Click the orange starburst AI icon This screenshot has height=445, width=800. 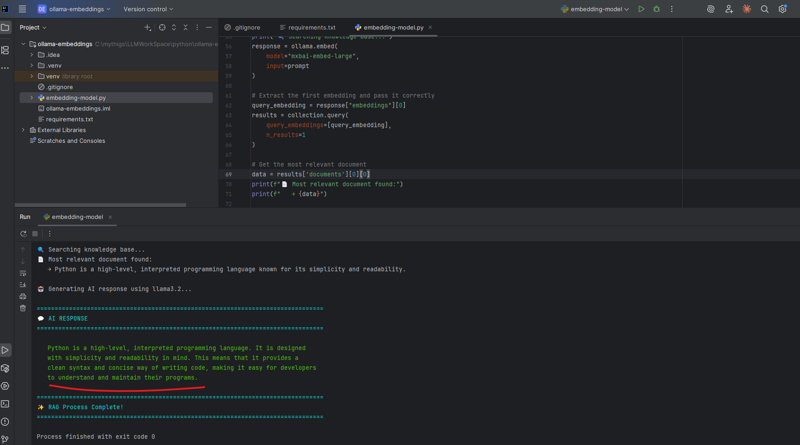[x=747, y=9]
